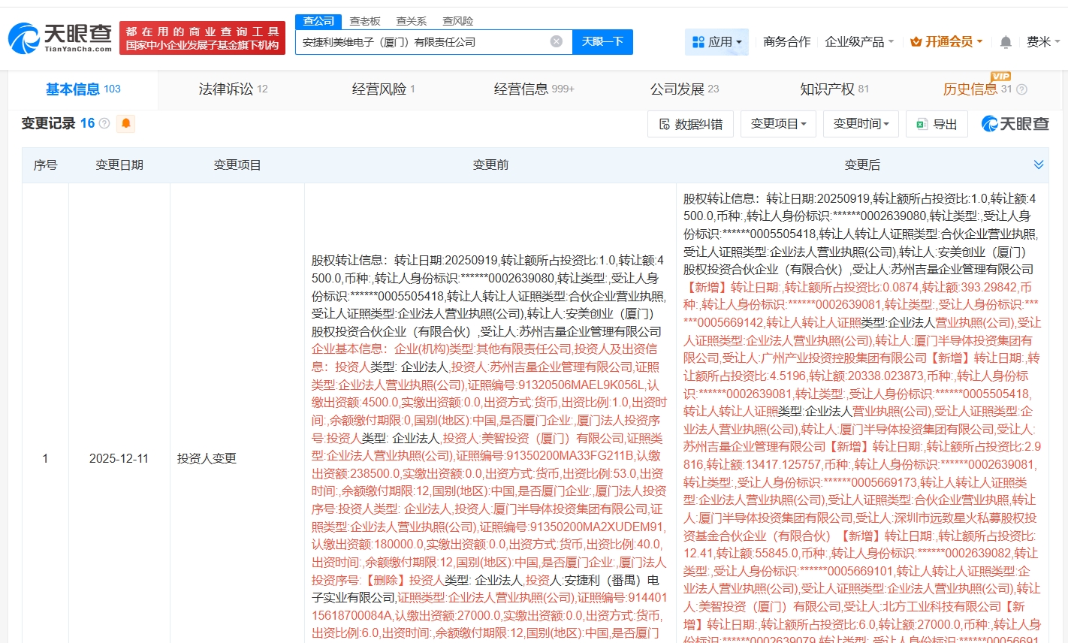
Task: Open the 商务合作 link
Action: pyautogui.click(x=786, y=42)
